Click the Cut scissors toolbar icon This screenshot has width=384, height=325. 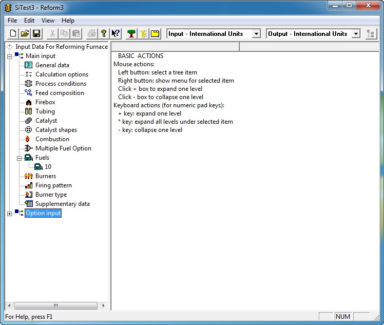point(52,33)
